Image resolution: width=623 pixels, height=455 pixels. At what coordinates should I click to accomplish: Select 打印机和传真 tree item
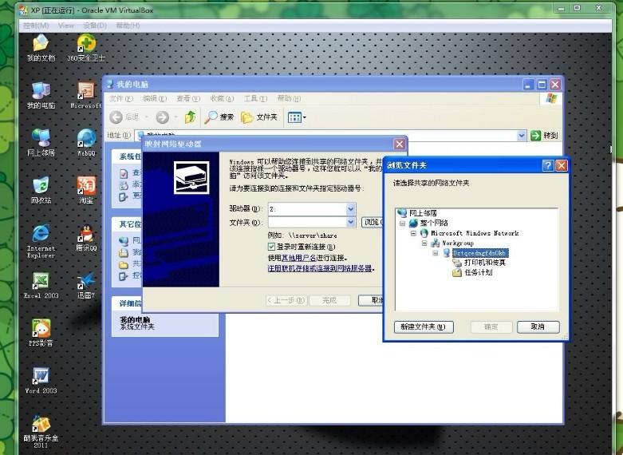click(x=485, y=263)
